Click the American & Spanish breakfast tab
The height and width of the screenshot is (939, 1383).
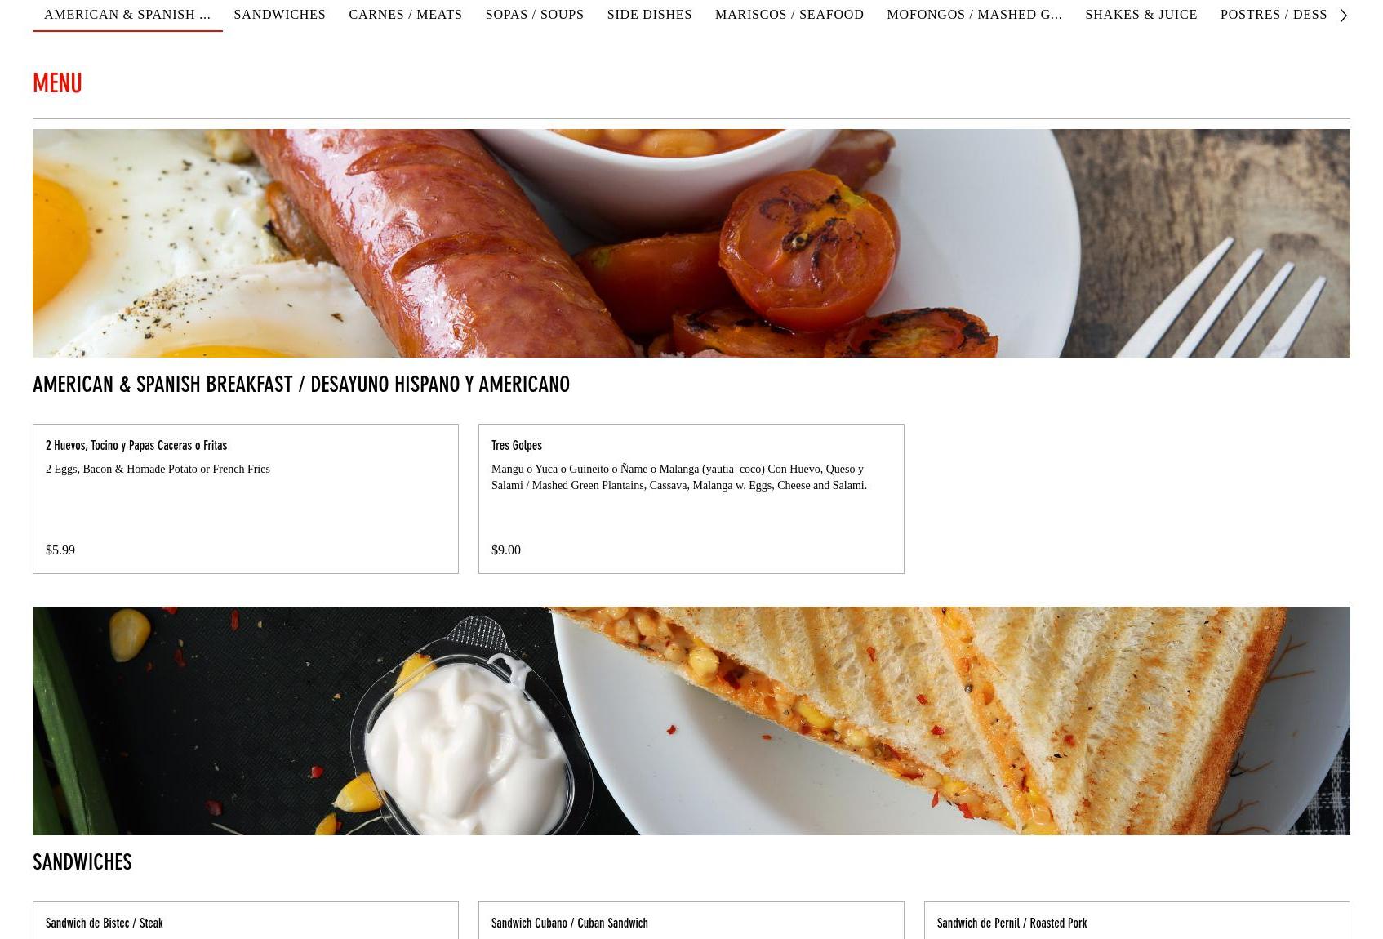127,15
